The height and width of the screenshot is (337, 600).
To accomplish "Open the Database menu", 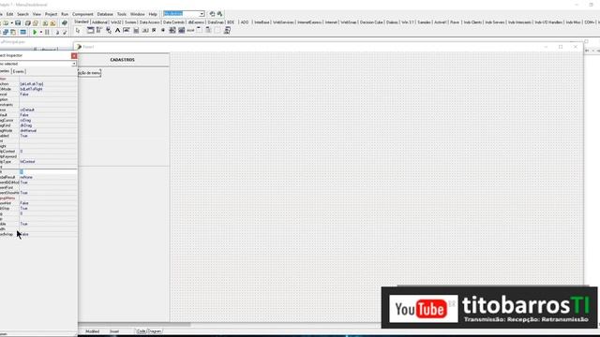I will click(105, 14).
